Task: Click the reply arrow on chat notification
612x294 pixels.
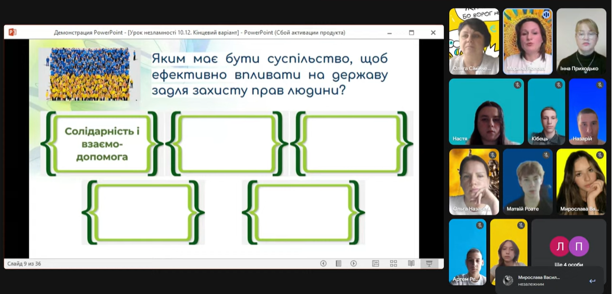Action: tap(592, 281)
